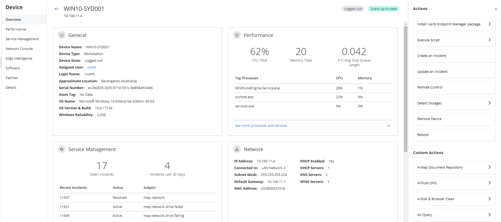The width and height of the screenshot is (501, 222).
Task: Open the Details sidebar section
Action: [x=24, y=87]
